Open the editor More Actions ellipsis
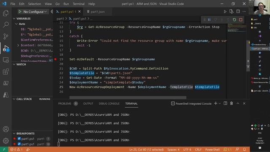Viewport: 270px width, 152px height. point(244,11)
